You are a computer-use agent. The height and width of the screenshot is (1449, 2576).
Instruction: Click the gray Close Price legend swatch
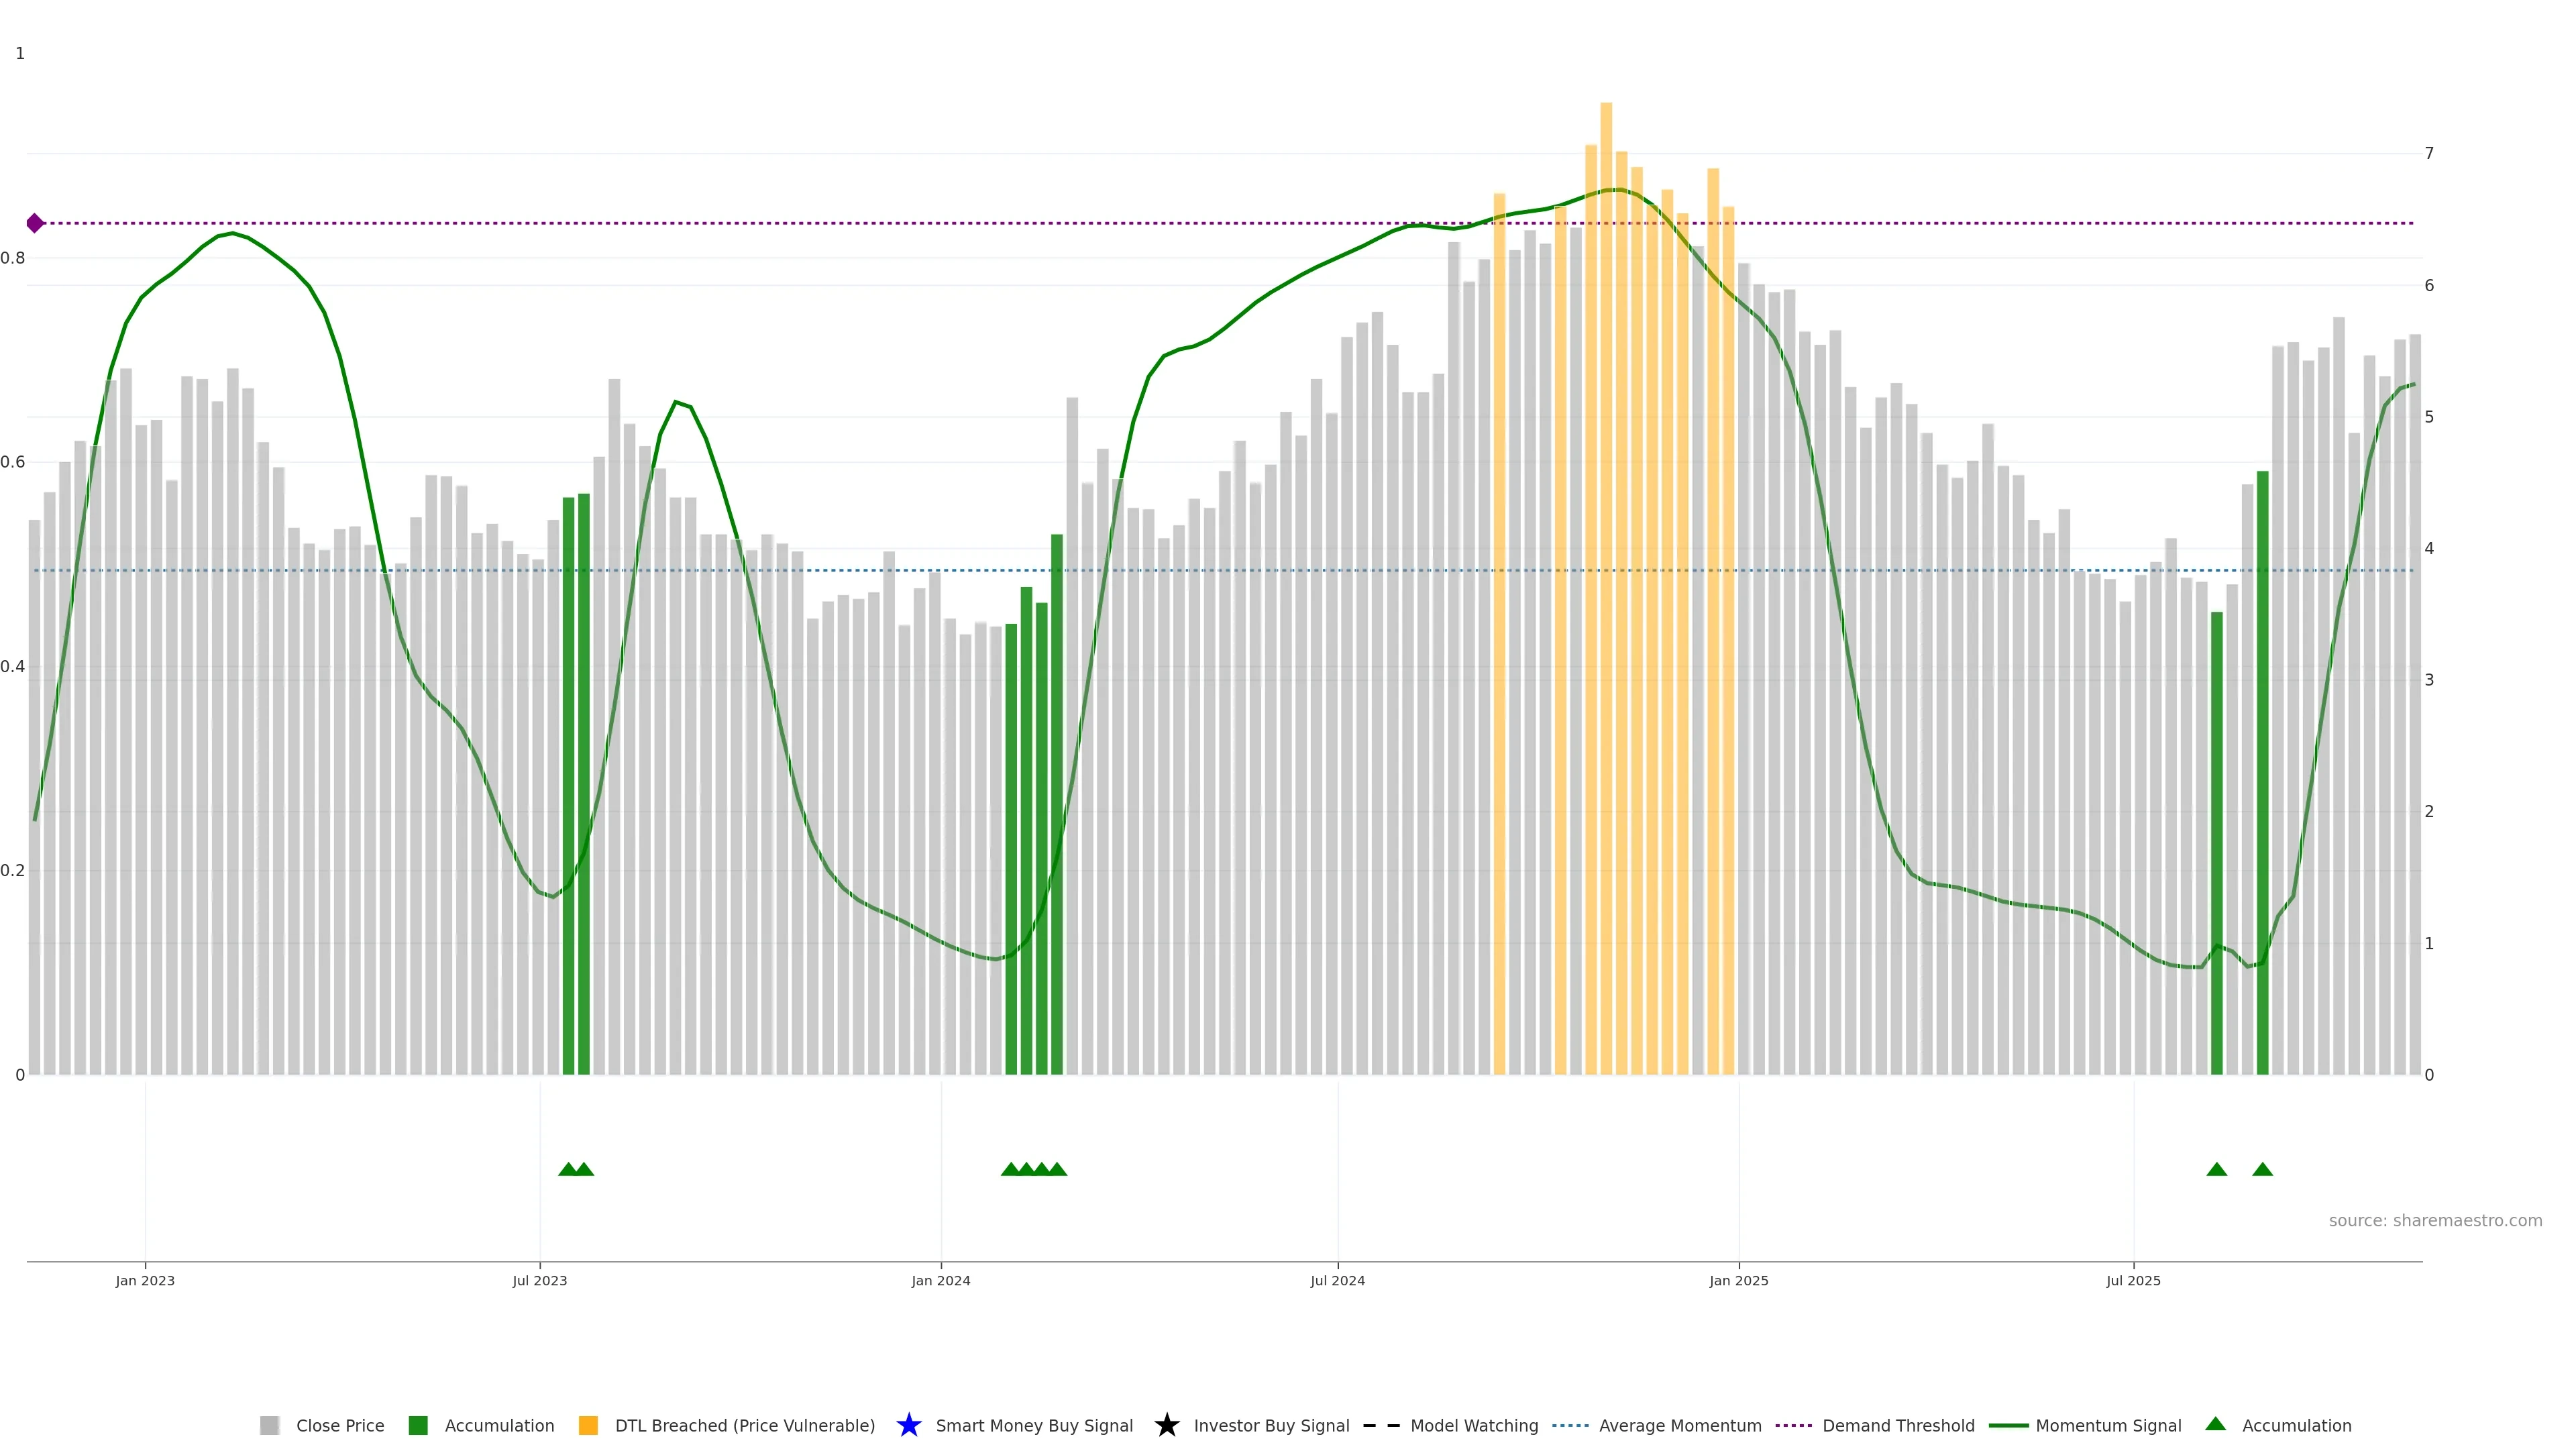pos(269,1425)
